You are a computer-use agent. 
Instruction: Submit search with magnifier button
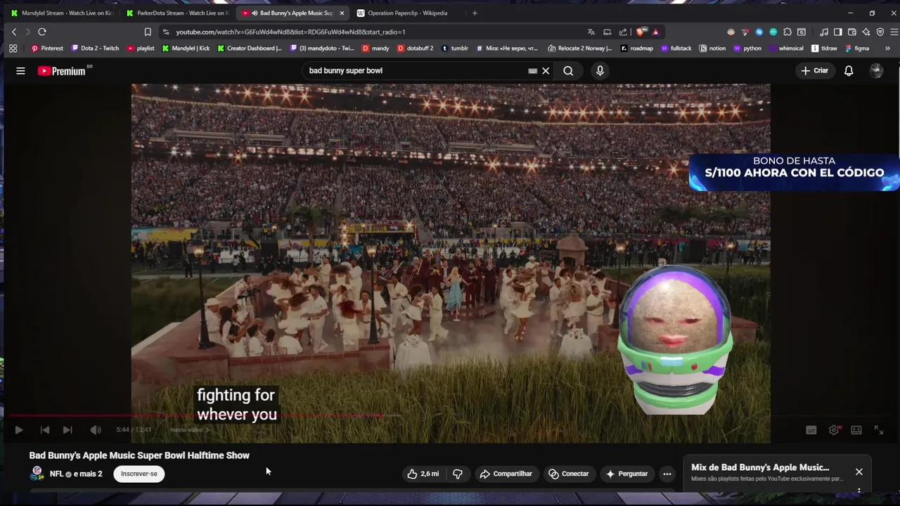pos(568,71)
